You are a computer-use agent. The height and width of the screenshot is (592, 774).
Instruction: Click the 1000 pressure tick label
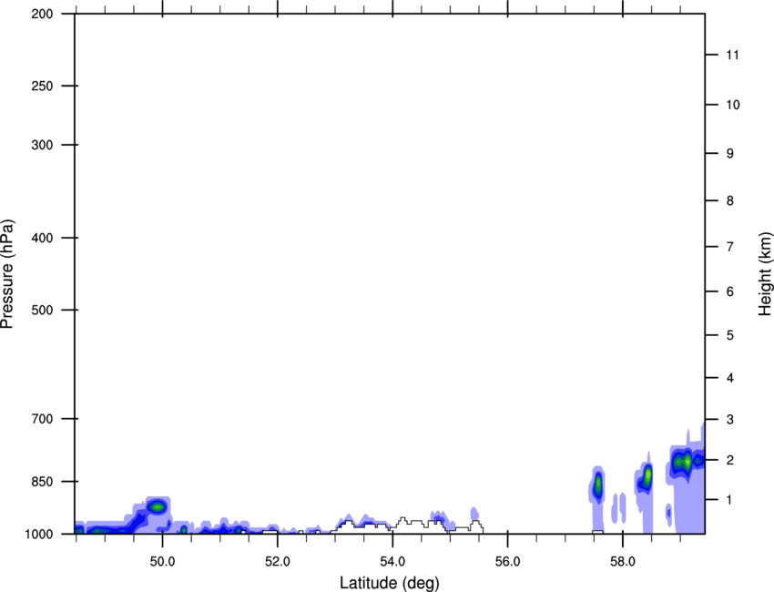click(38, 534)
